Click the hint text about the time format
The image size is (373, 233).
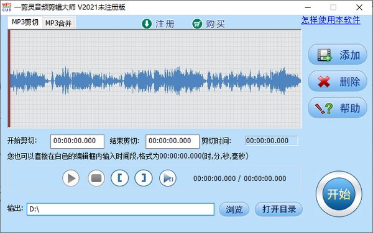point(127,156)
